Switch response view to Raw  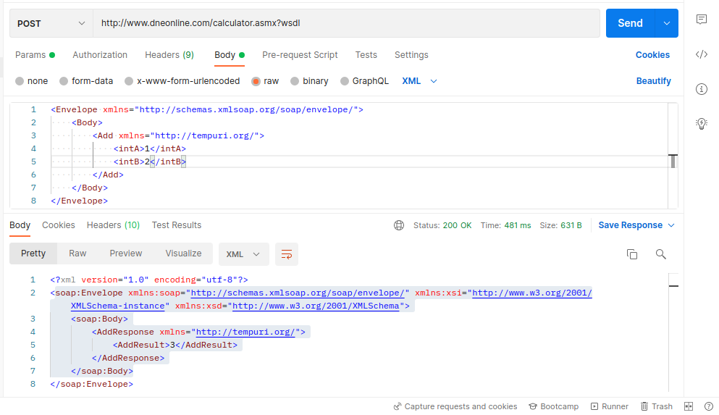(x=77, y=253)
